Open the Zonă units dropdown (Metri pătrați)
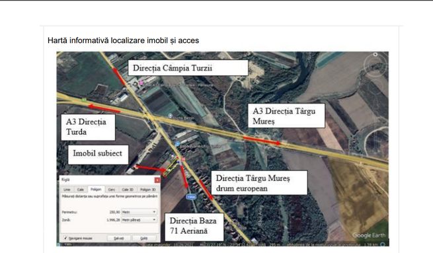 tap(139, 220)
